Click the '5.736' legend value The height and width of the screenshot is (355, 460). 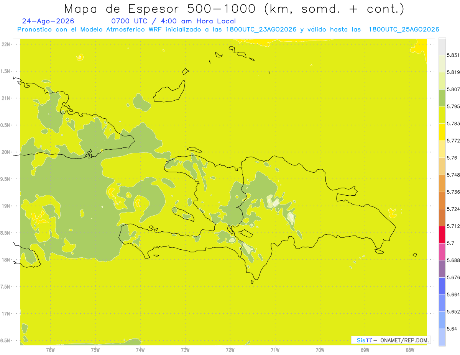tap(453, 192)
